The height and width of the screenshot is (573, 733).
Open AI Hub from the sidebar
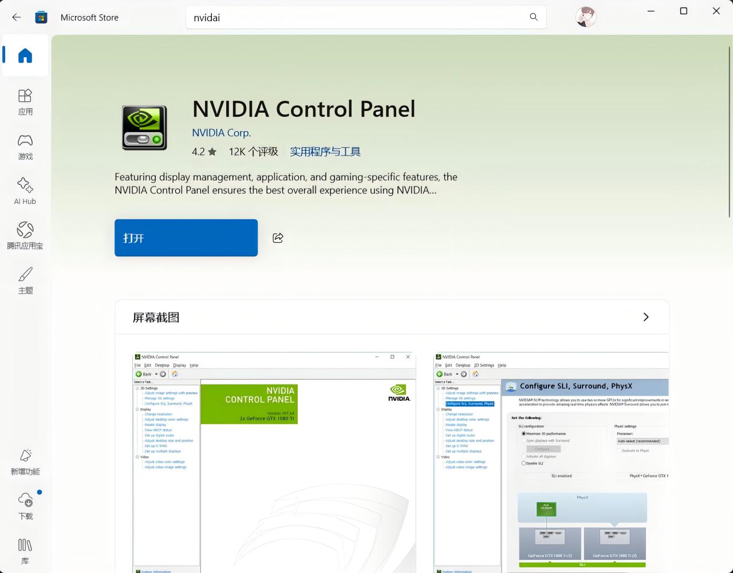pos(25,191)
